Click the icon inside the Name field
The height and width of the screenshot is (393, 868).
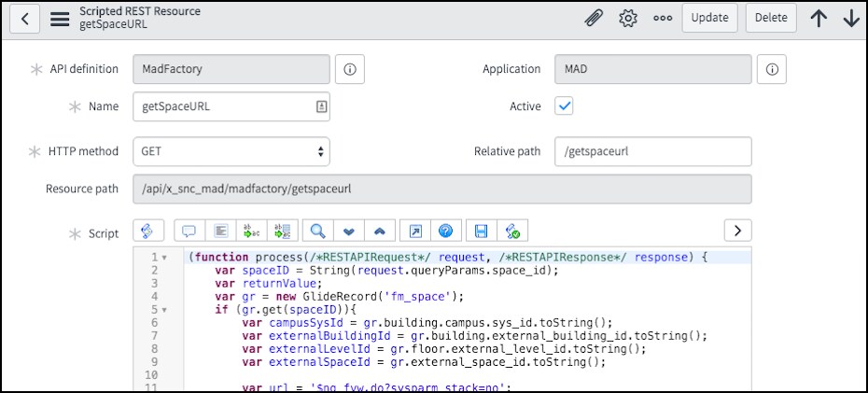pyautogui.click(x=321, y=106)
